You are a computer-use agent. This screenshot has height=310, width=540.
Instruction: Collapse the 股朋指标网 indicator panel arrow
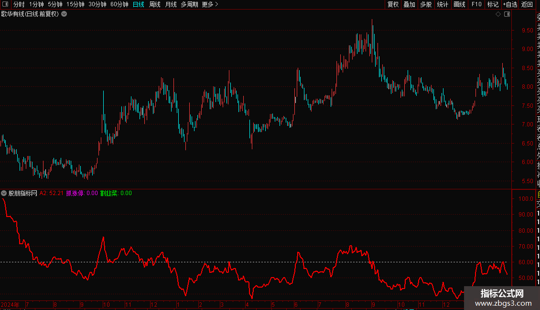pyautogui.click(x=4, y=193)
